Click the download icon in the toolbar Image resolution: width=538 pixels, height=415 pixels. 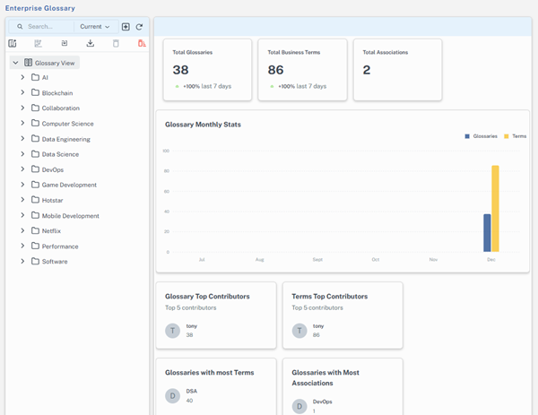tap(91, 43)
